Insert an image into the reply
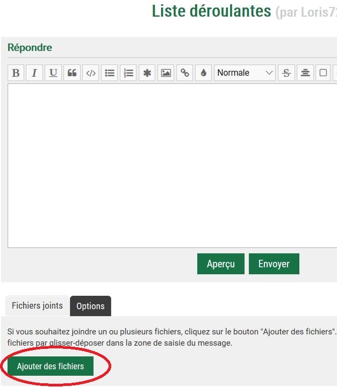337x387 pixels. pos(166,73)
